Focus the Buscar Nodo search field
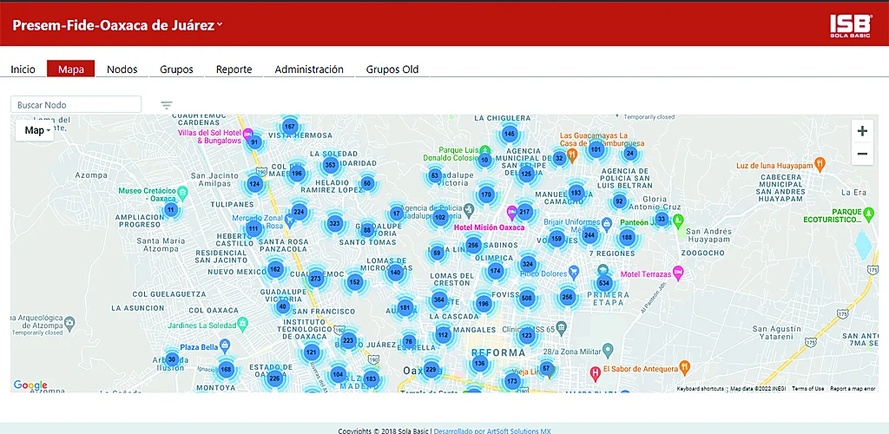This screenshot has width=889, height=434. tap(76, 105)
